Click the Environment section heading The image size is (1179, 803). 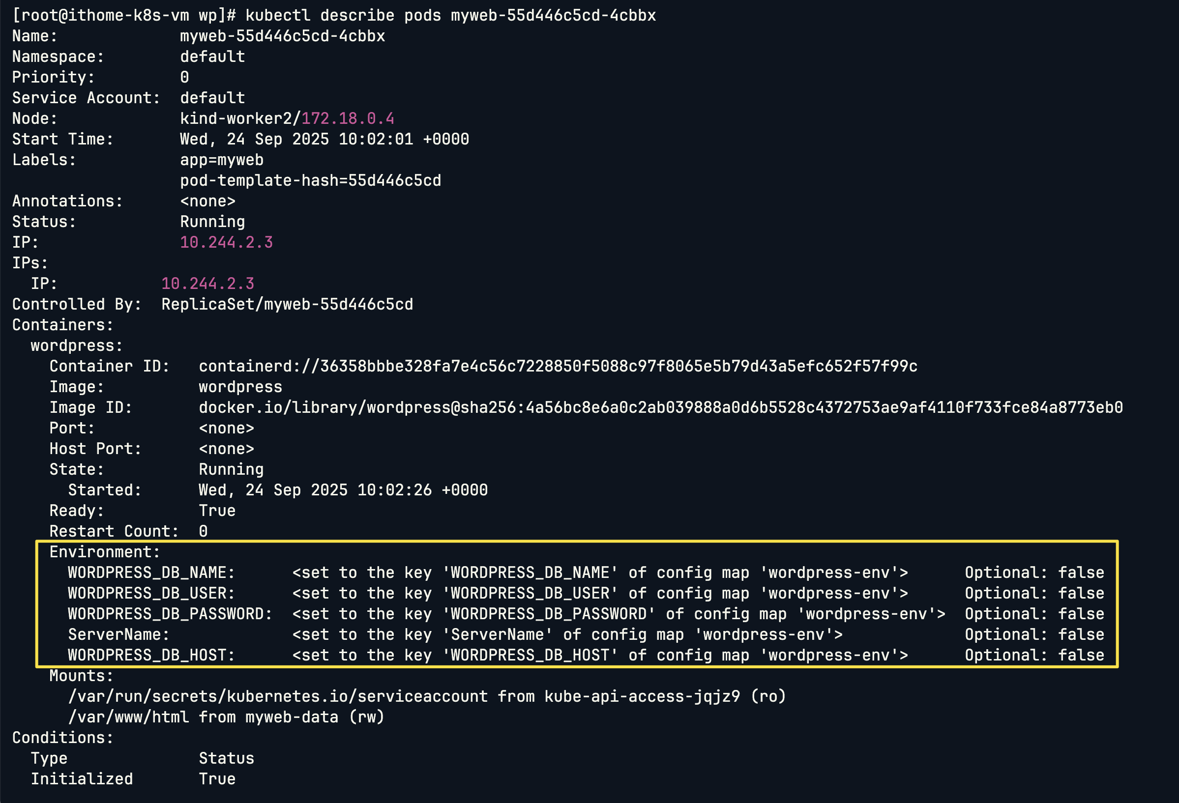point(105,551)
